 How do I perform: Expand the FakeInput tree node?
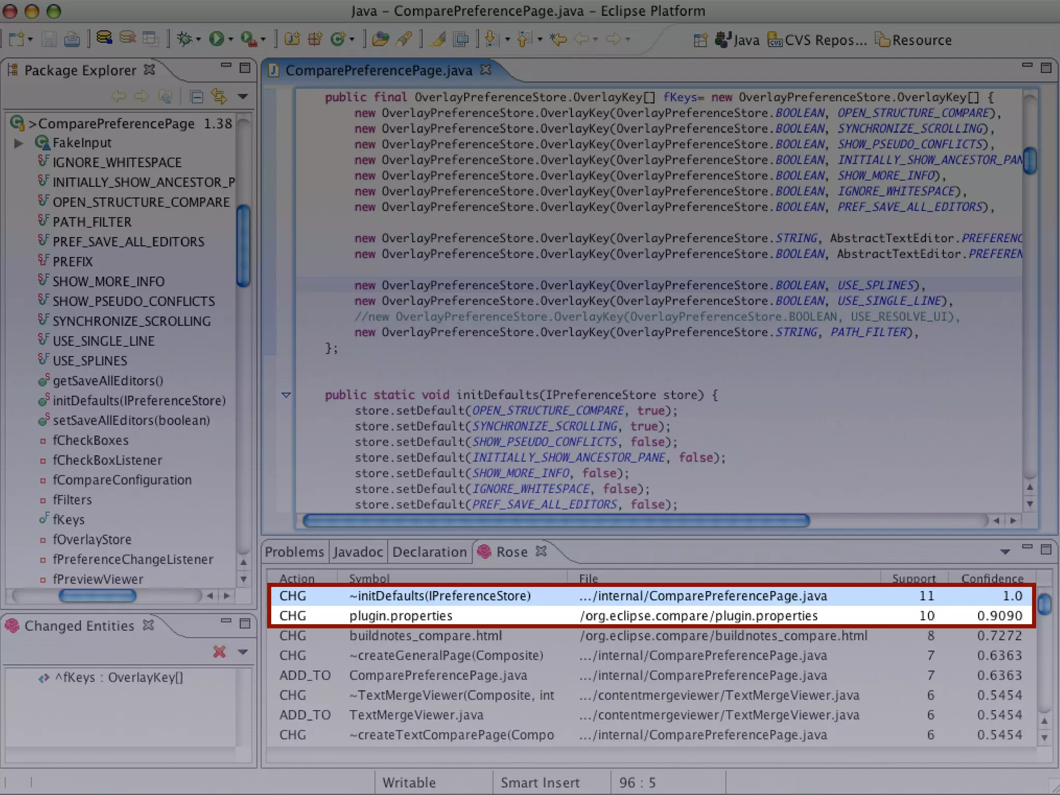click(19, 143)
